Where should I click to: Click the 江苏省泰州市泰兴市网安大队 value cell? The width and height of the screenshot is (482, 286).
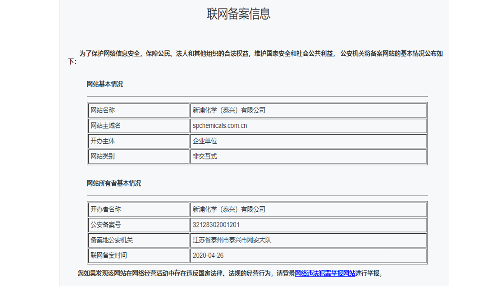click(232, 240)
